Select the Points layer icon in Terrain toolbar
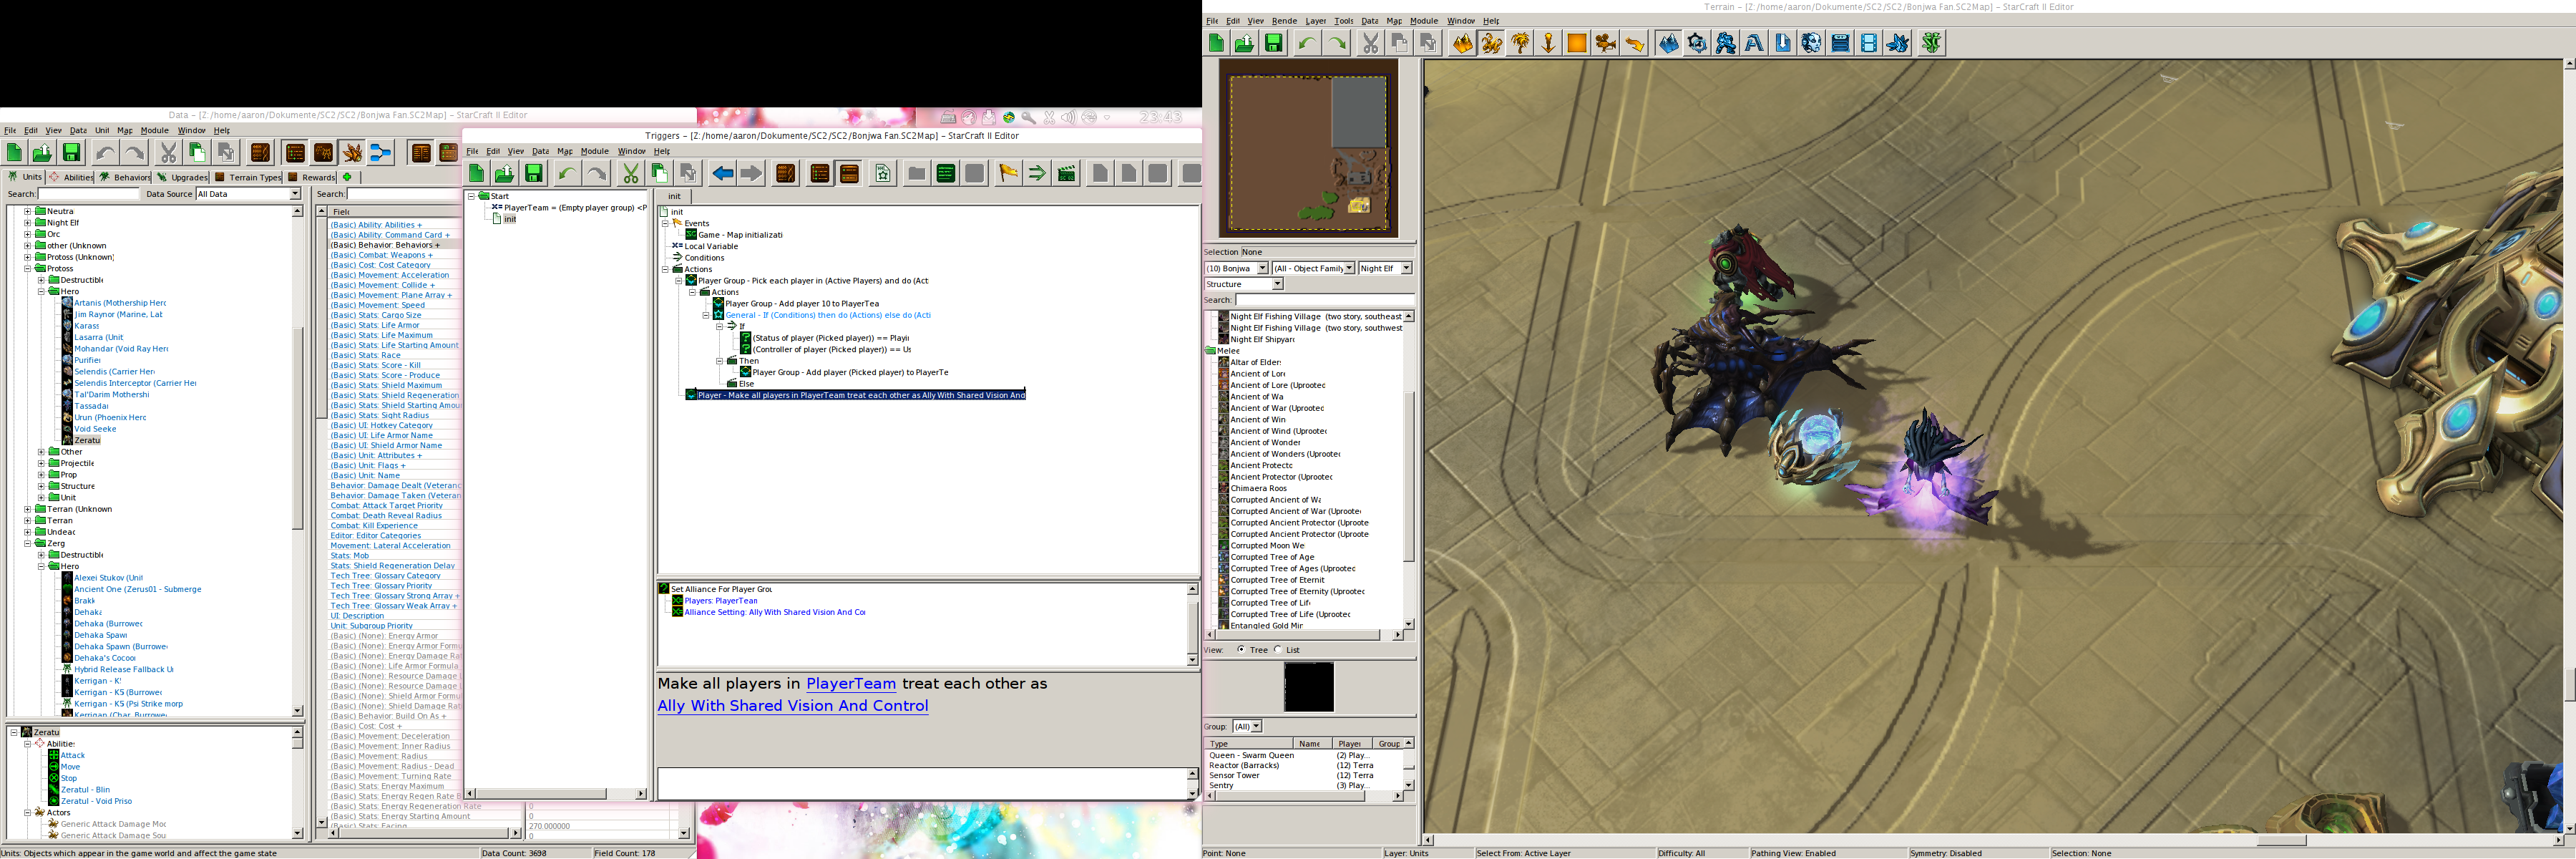The height and width of the screenshot is (859, 2576). 1548,43
